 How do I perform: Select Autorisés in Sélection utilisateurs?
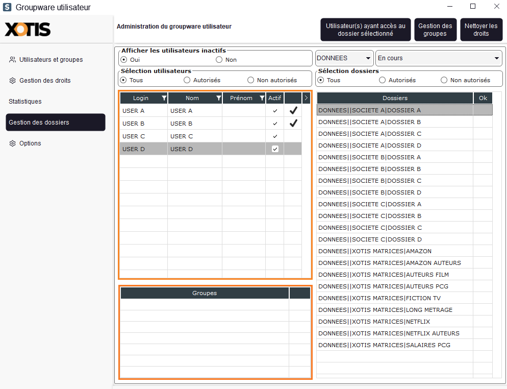187,80
